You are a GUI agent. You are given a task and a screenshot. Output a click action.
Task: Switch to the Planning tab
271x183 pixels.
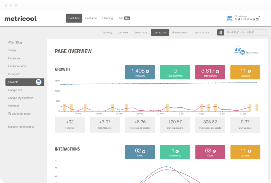(107, 18)
